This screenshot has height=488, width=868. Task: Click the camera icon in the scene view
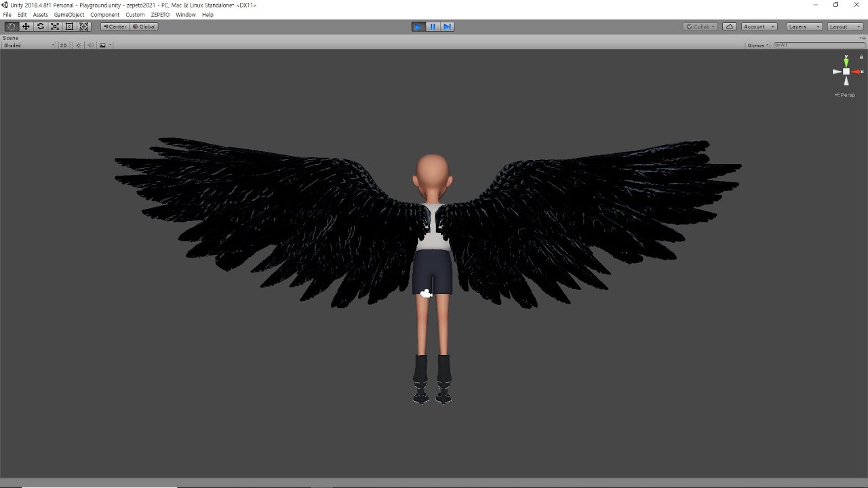click(x=426, y=293)
